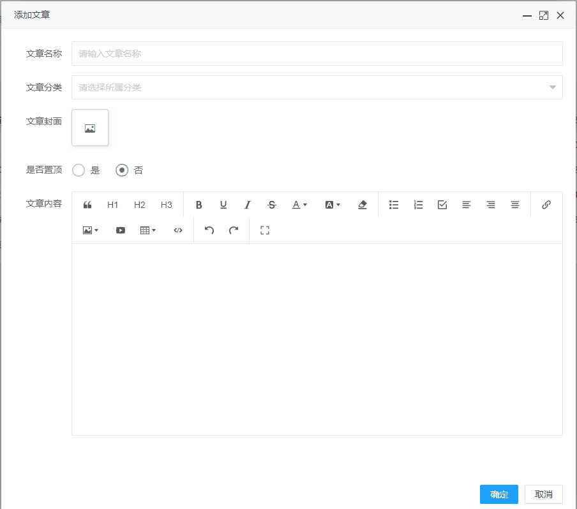Apply the H2 heading style
Viewport: 577px width, 509px height.
(x=140, y=205)
